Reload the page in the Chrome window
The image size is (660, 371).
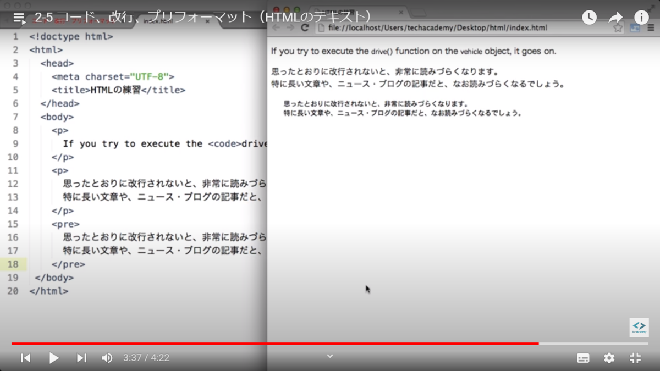pos(305,27)
